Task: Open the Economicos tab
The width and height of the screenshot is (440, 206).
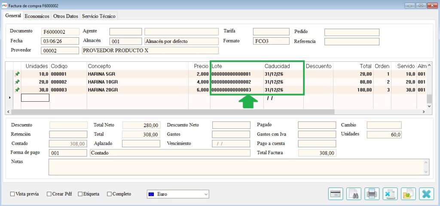Action: tap(37, 16)
